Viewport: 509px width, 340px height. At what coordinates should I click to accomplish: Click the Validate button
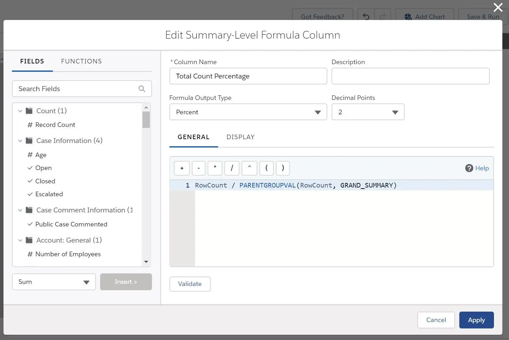190,284
